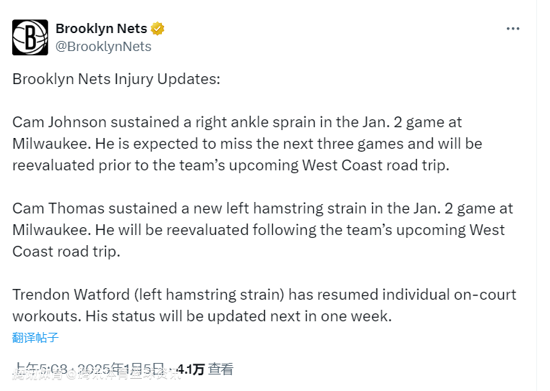The height and width of the screenshot is (391, 550).
Task: Click the 'Brooklyn Nets Injury Updates:' heading line
Action: [x=116, y=79]
